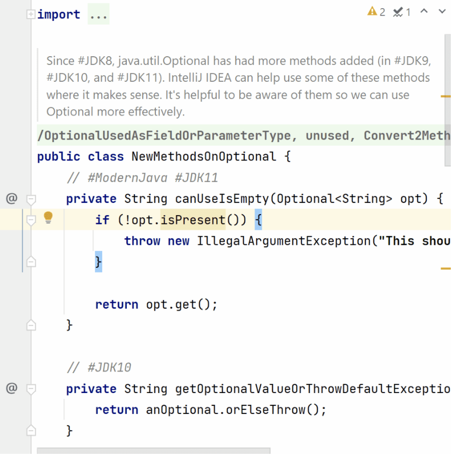Go to previous highlighted error arrow
The width and height of the screenshot is (459, 461).
pyautogui.click(x=424, y=11)
